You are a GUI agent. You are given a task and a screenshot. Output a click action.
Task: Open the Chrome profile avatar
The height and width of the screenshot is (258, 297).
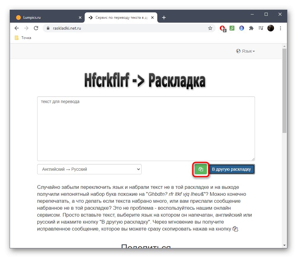point(271,28)
